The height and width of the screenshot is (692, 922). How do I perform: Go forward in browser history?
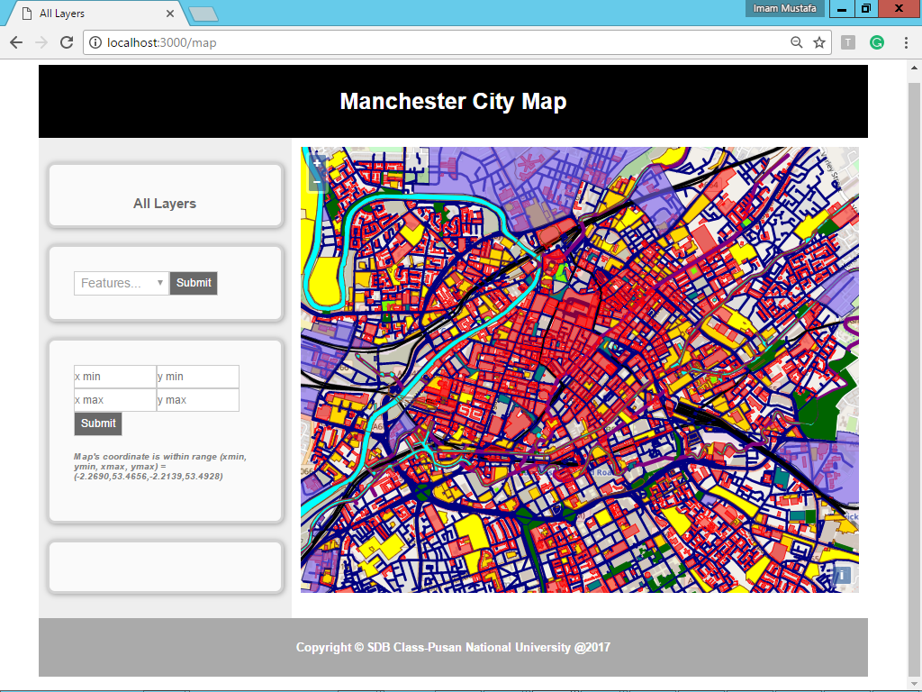pyautogui.click(x=41, y=42)
